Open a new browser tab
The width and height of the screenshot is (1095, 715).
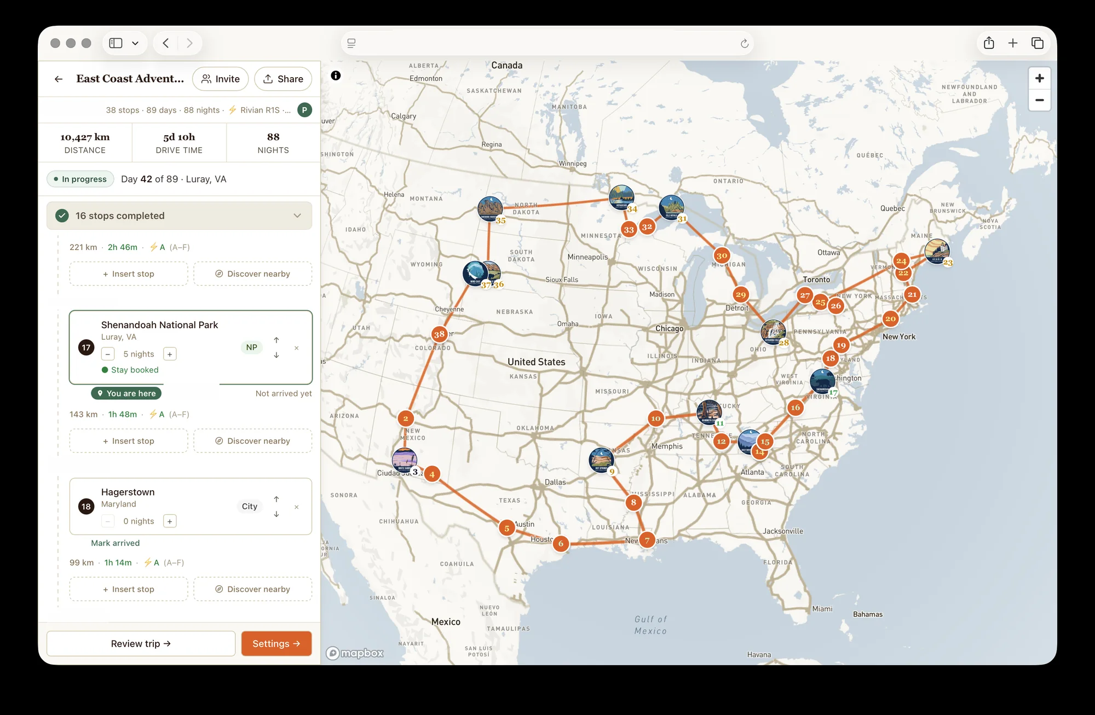[x=1013, y=43]
